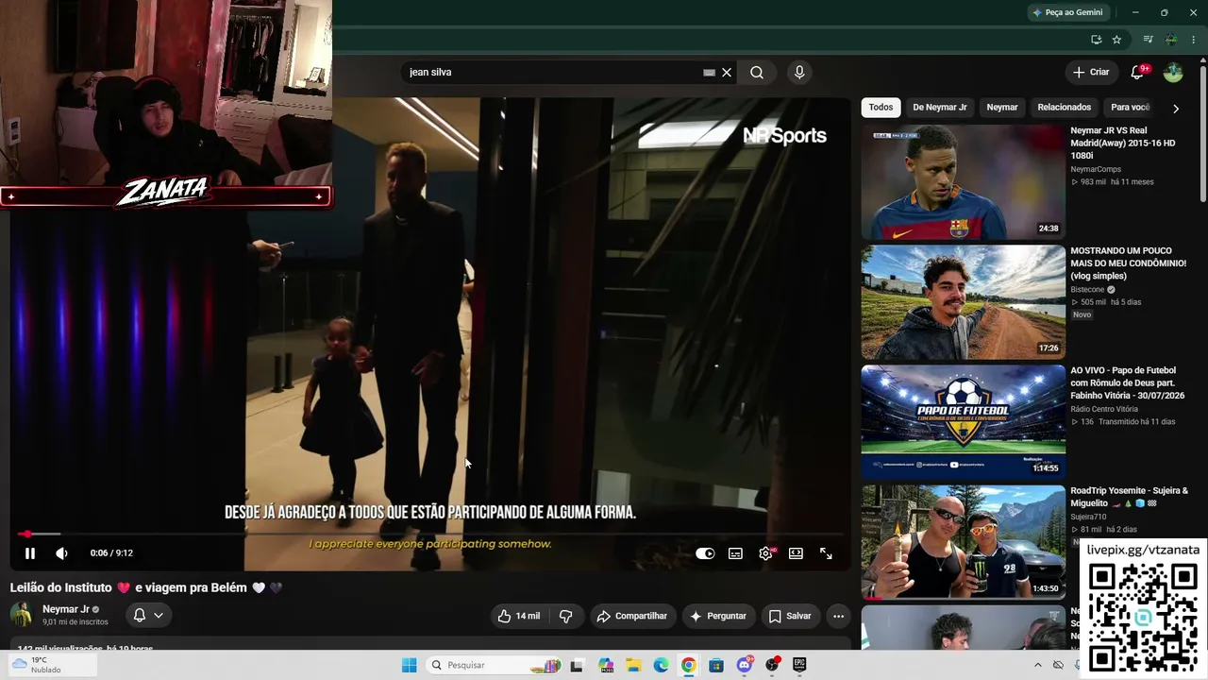
Task: Select the Todos filter chip
Action: coord(881,108)
